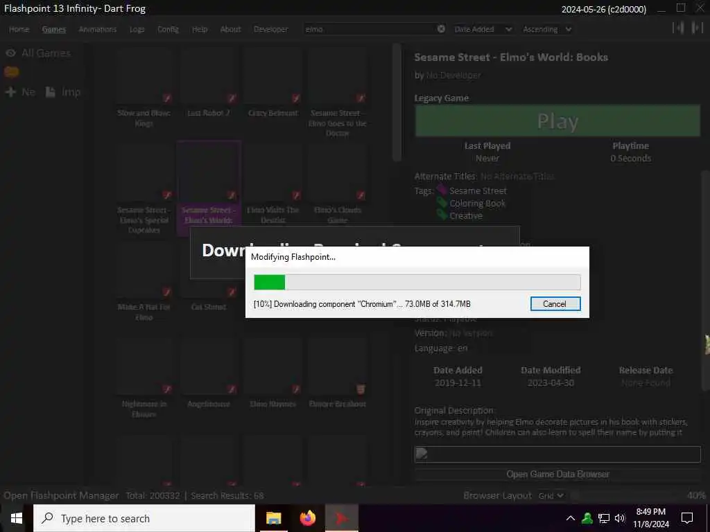Show hidden system tray icons

click(x=571, y=518)
